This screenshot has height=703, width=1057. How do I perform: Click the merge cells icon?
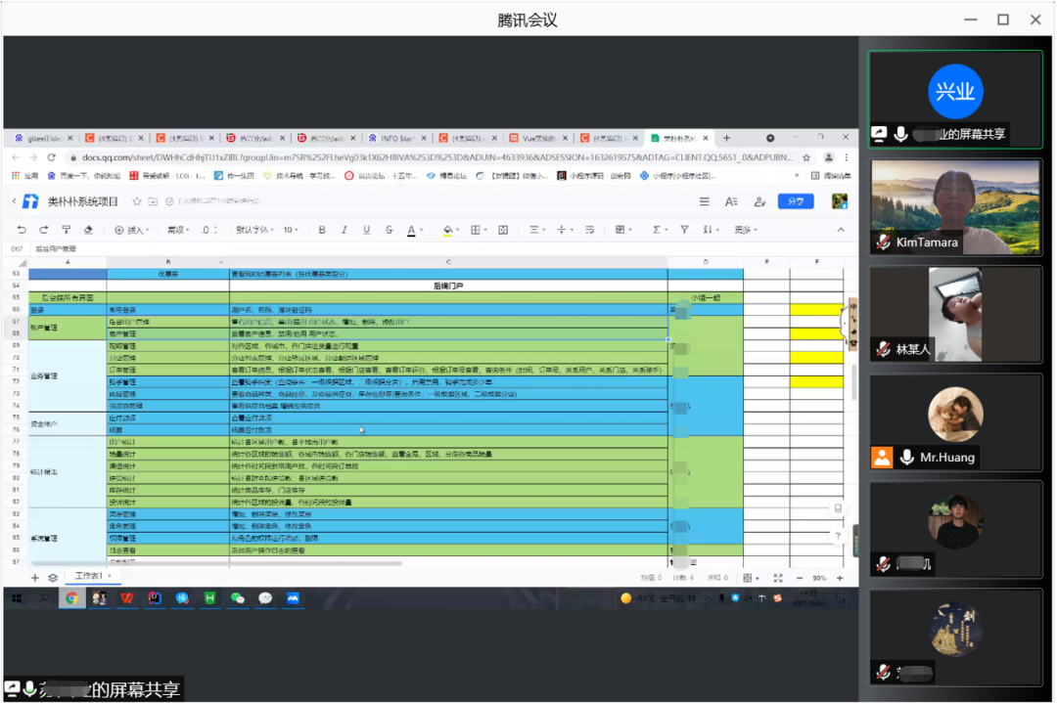coord(503,230)
